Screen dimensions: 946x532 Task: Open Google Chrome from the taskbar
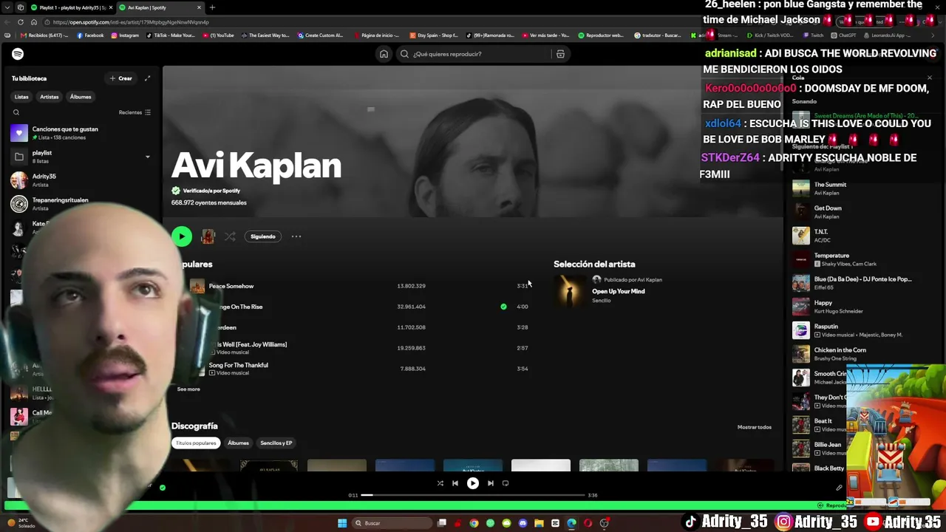[x=474, y=523]
